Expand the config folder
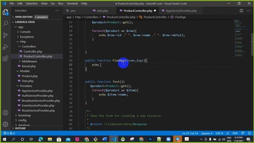Viewport: 254px width, 143px height. tap(37, 120)
